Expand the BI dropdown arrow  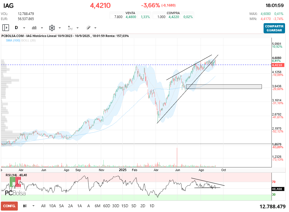click(x=33, y=206)
